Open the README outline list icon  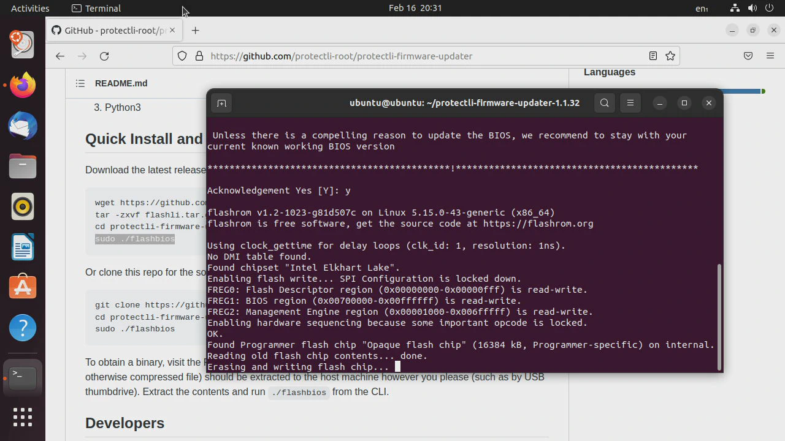[80, 83]
